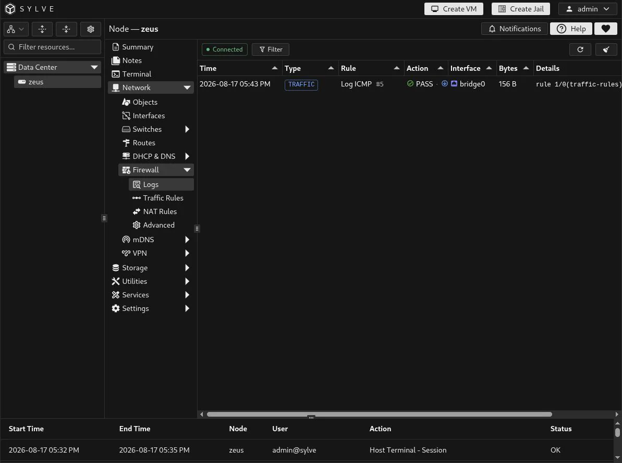Expand the Storage section

coord(187,268)
